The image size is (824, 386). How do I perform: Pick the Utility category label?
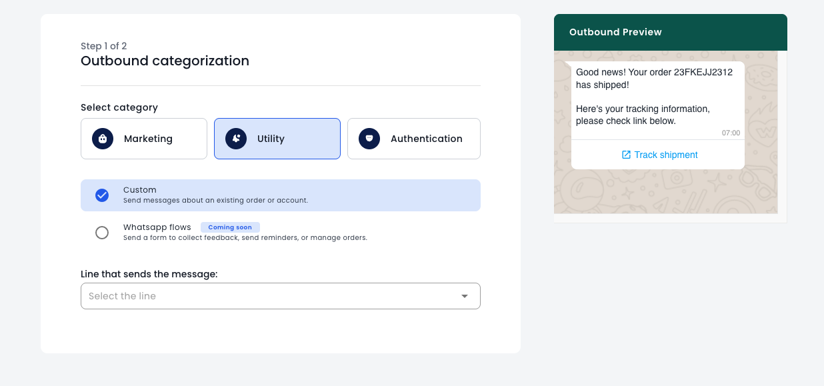(271, 139)
